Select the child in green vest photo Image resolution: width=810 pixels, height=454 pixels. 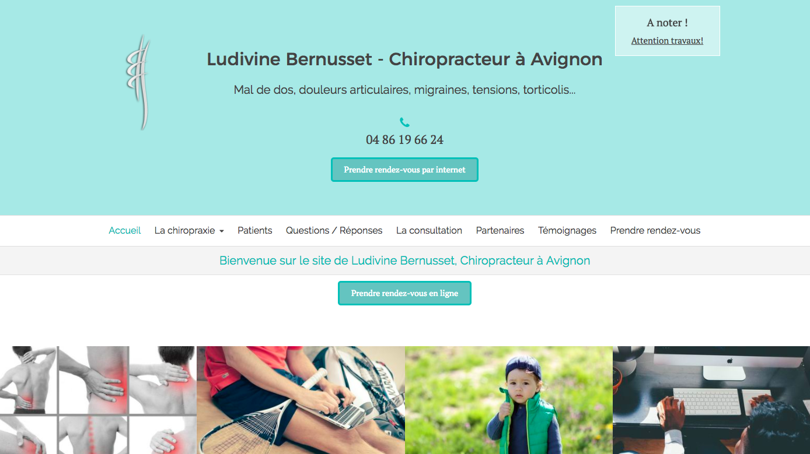click(x=509, y=400)
